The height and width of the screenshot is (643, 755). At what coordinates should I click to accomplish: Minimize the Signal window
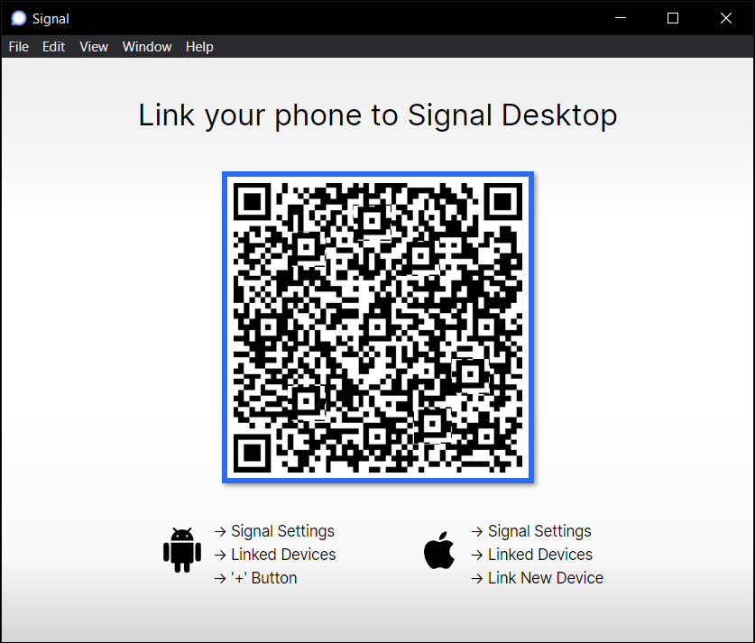(x=621, y=18)
